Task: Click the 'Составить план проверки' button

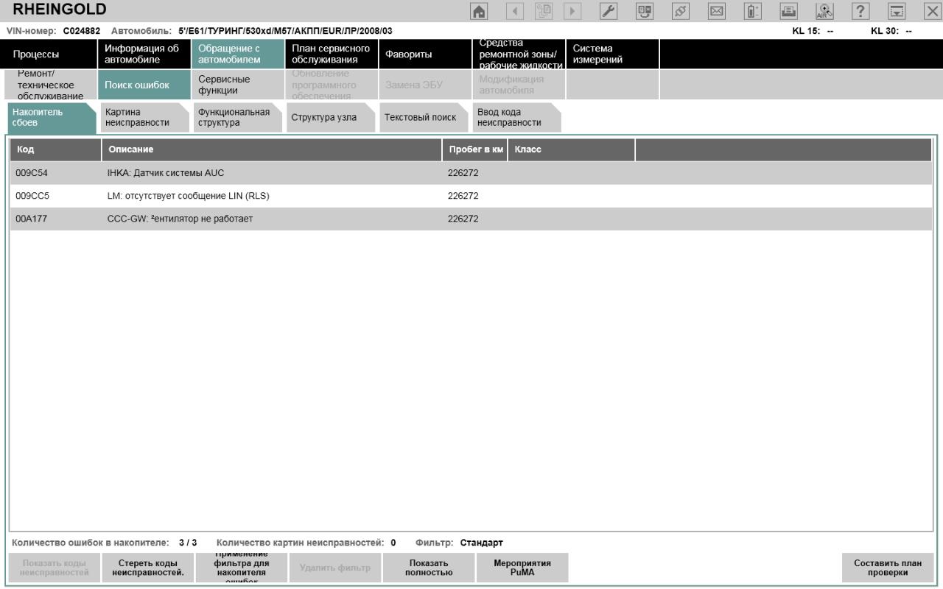Action: (887, 568)
